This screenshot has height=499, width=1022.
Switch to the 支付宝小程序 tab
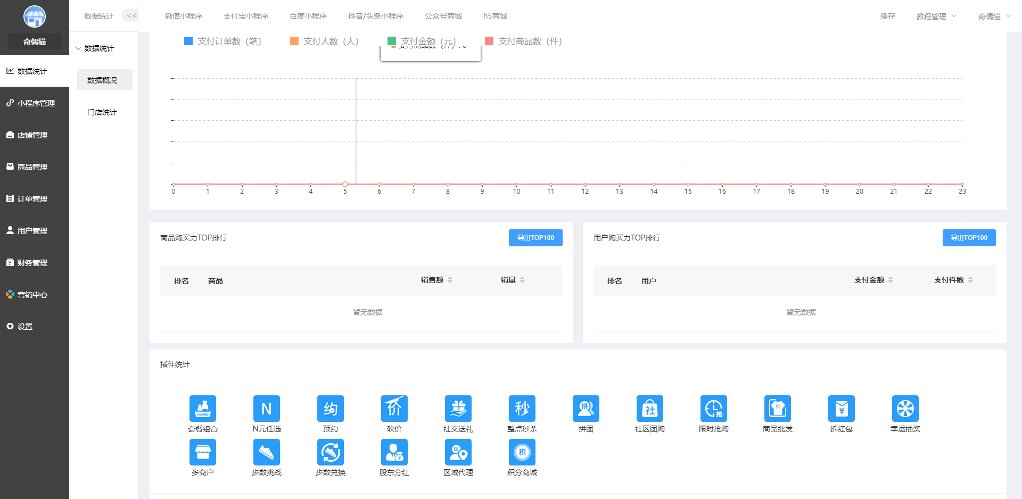tap(245, 16)
